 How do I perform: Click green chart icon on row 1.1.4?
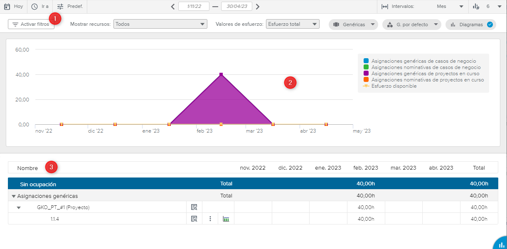click(x=226, y=219)
